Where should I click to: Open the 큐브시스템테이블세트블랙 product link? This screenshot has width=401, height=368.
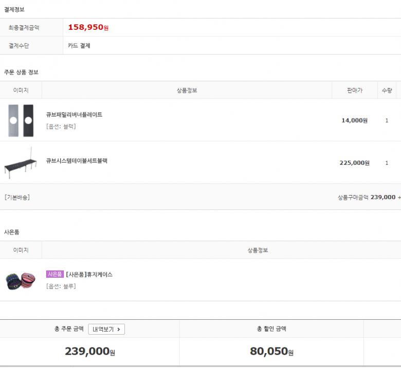[x=77, y=161]
